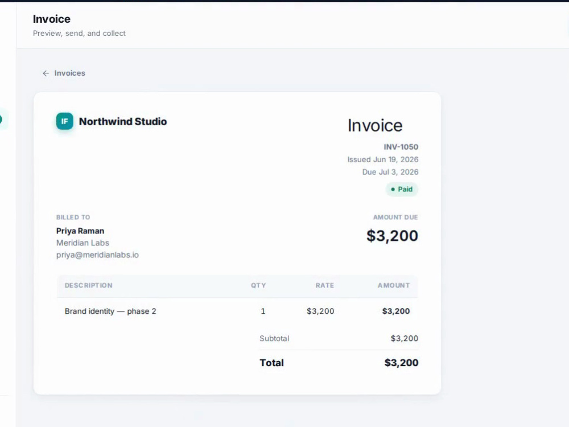Click the Billed To label
This screenshot has height=427, width=569.
click(73, 217)
